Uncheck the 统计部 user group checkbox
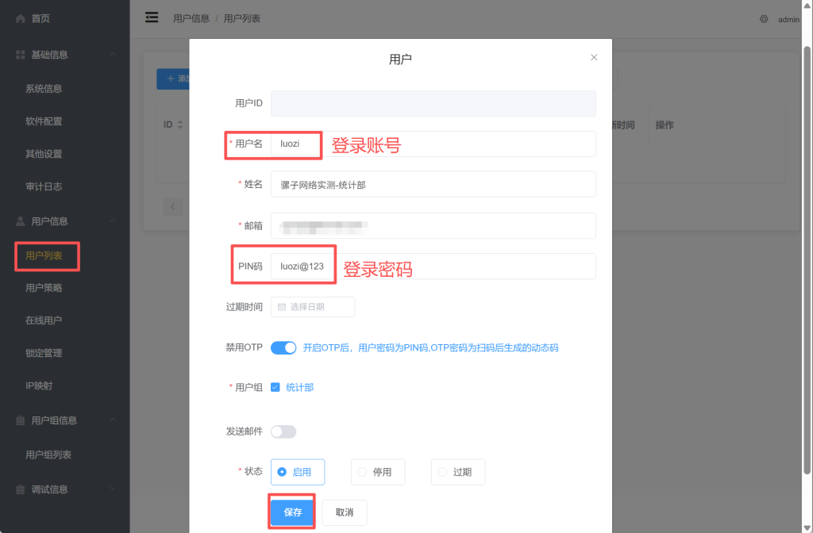813x533 pixels. pos(275,387)
